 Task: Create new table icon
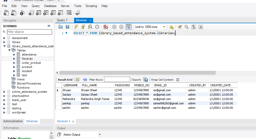(38, 13)
